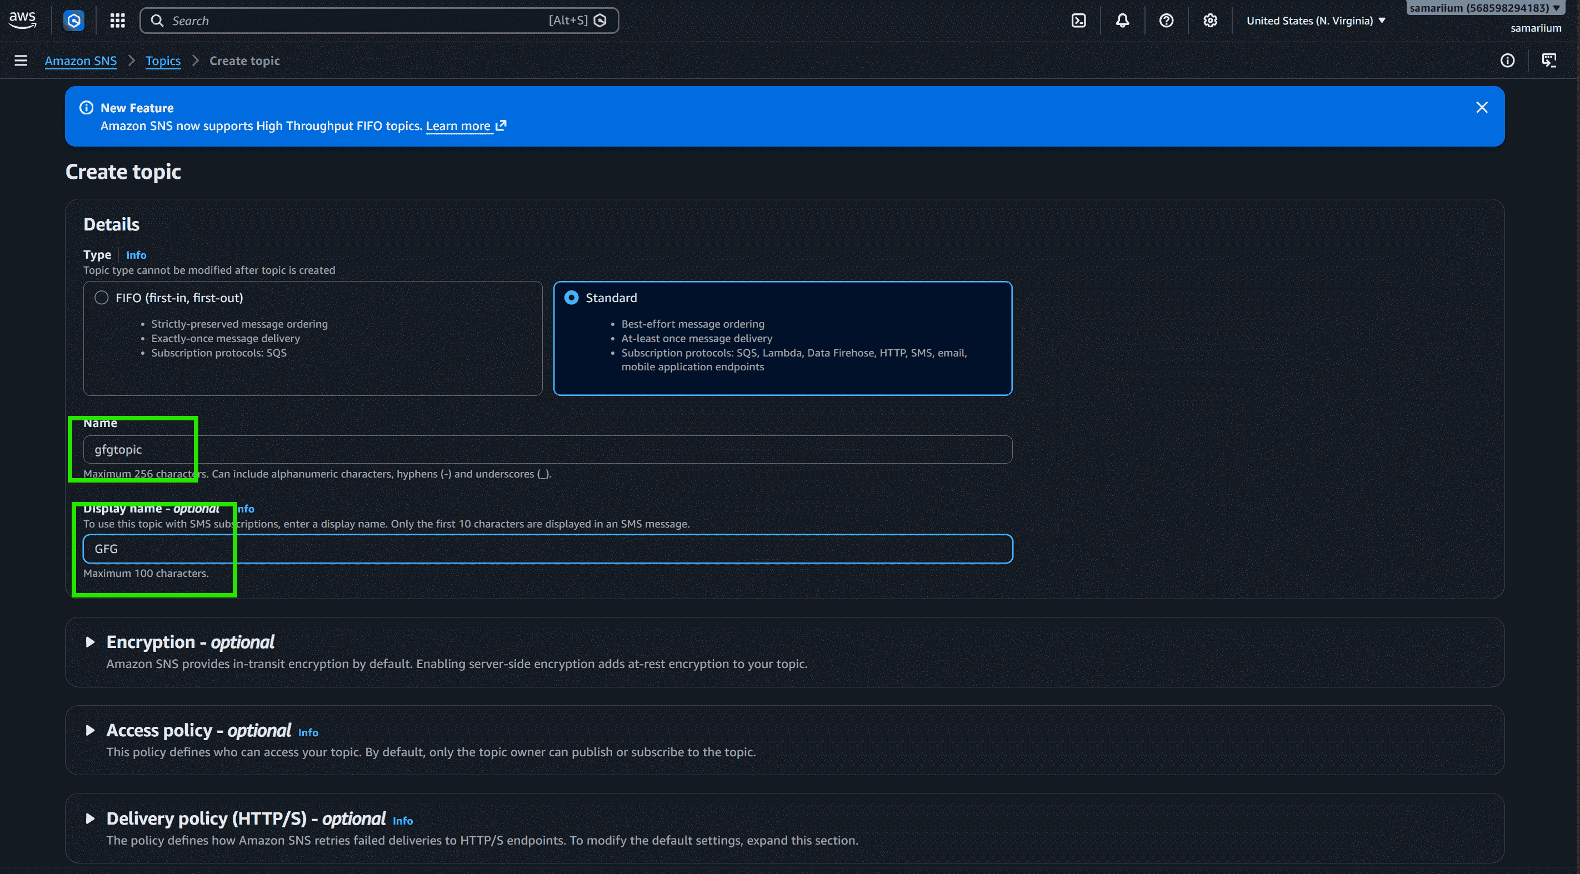Select the Standard topic type radio
The height and width of the screenshot is (874, 1580).
point(571,298)
